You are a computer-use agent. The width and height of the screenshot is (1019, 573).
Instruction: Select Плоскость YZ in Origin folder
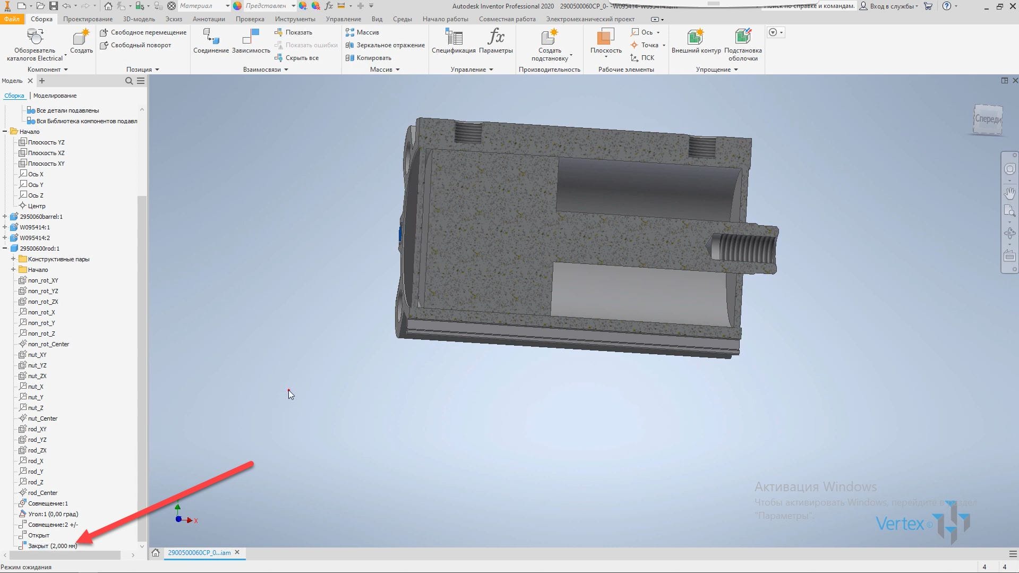coord(46,142)
